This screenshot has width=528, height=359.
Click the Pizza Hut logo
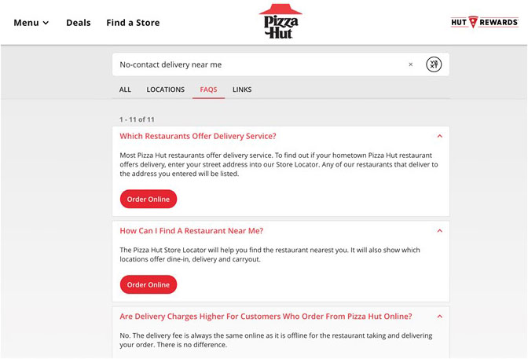[x=280, y=22]
